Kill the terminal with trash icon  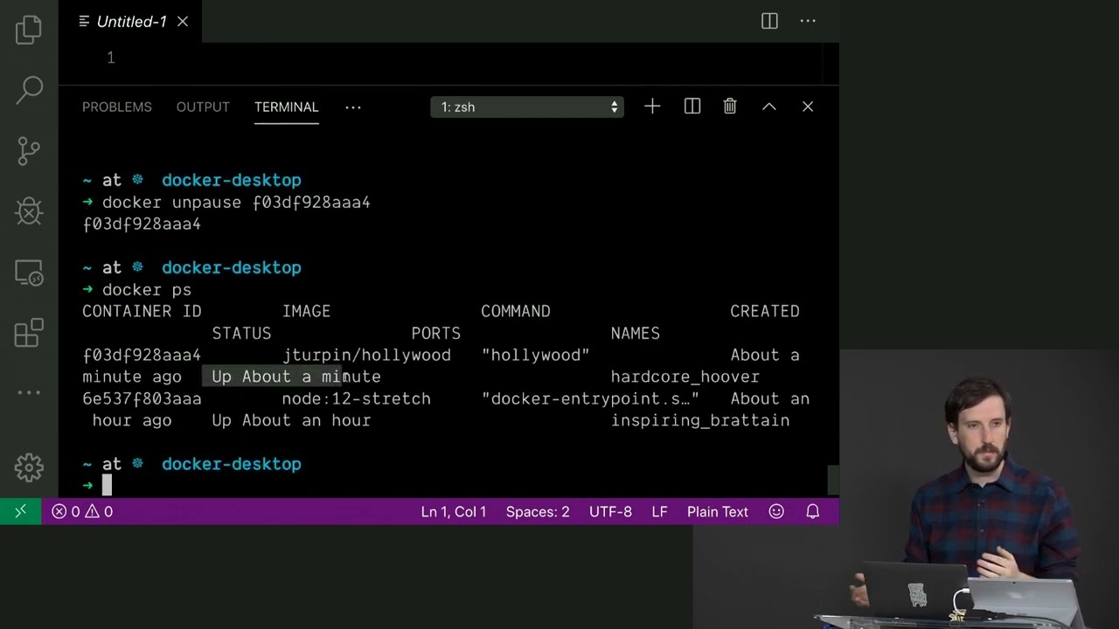[730, 107]
